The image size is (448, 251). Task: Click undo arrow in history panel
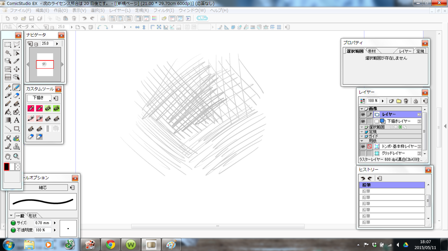click(363, 178)
